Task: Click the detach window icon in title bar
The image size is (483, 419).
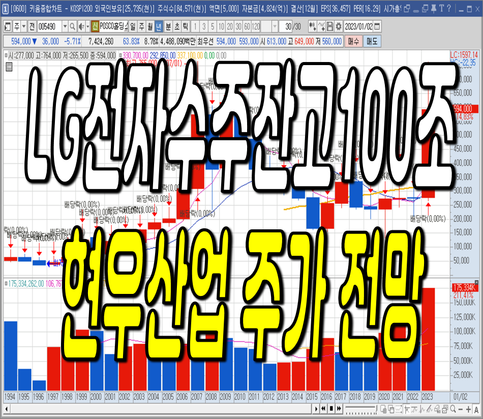Action: click(x=407, y=9)
